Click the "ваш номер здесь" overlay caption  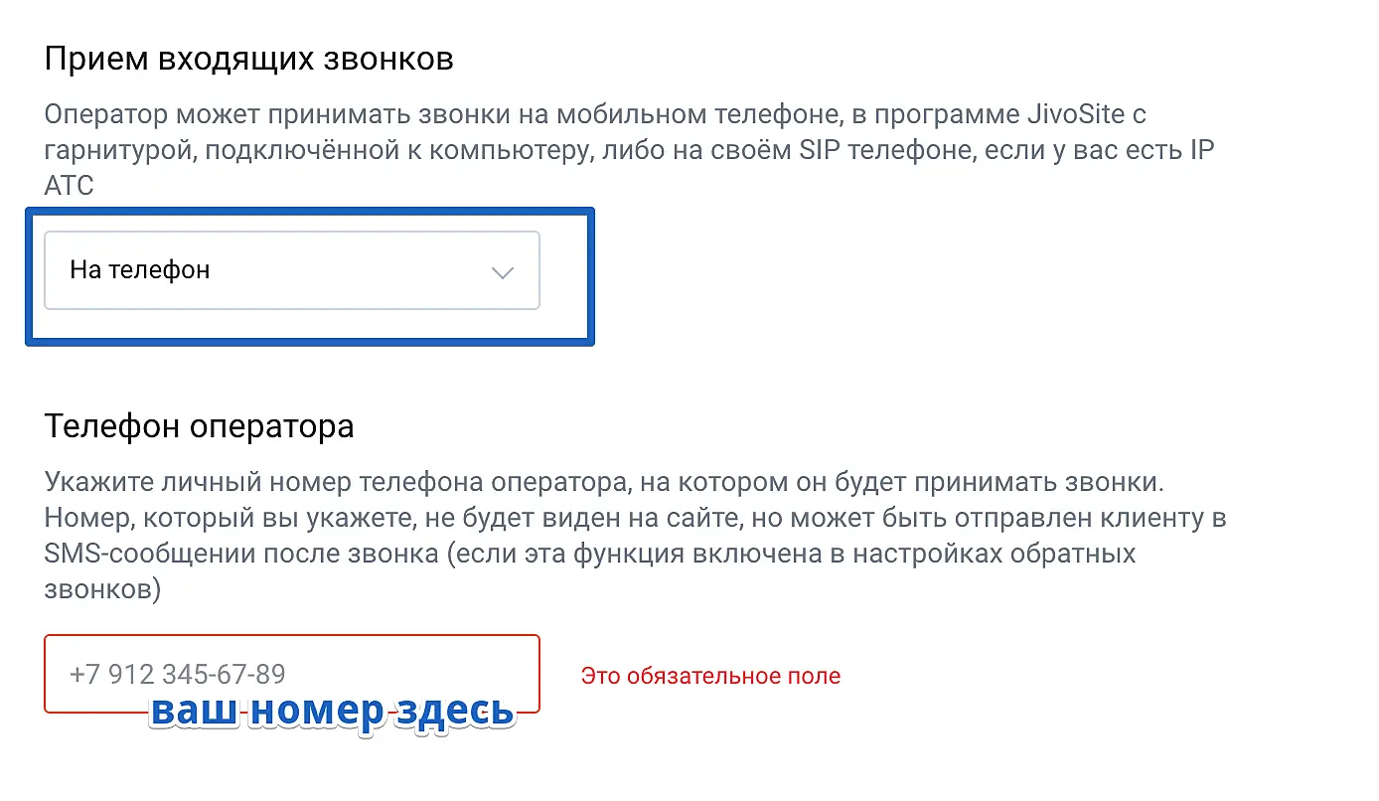[x=332, y=712]
